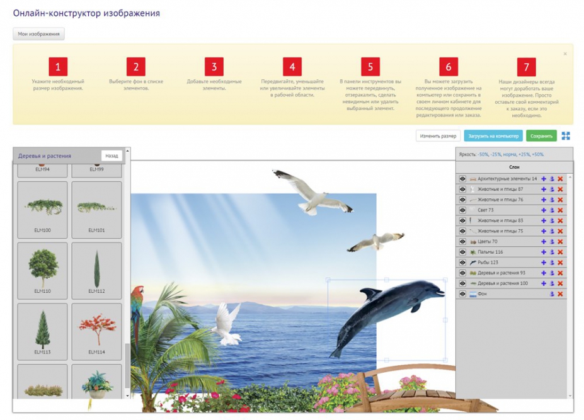Delete the Рыбы 123 layer

(x=560, y=262)
